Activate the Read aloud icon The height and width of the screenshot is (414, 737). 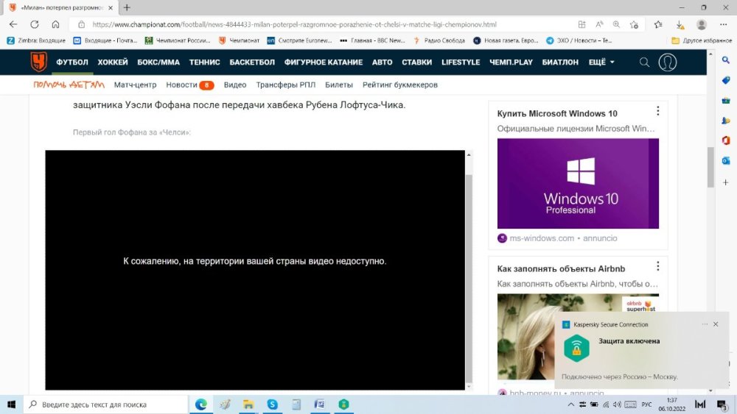point(599,24)
